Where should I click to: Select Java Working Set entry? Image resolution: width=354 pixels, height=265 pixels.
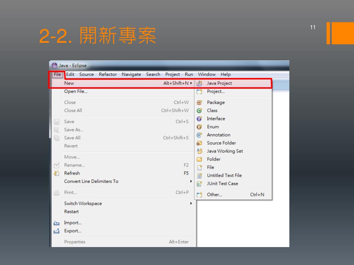[x=233, y=151]
